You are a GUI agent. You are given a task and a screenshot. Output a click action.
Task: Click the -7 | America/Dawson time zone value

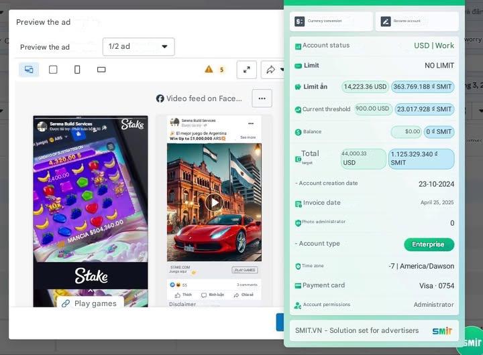[421, 266]
